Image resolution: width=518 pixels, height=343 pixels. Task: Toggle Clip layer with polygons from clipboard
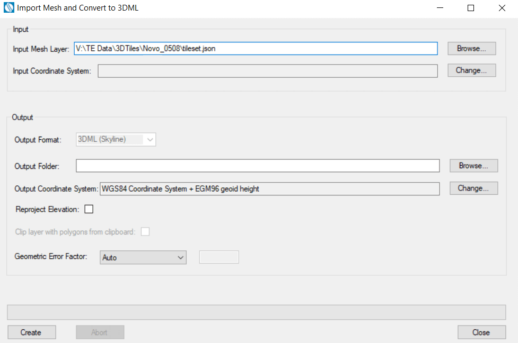click(145, 232)
